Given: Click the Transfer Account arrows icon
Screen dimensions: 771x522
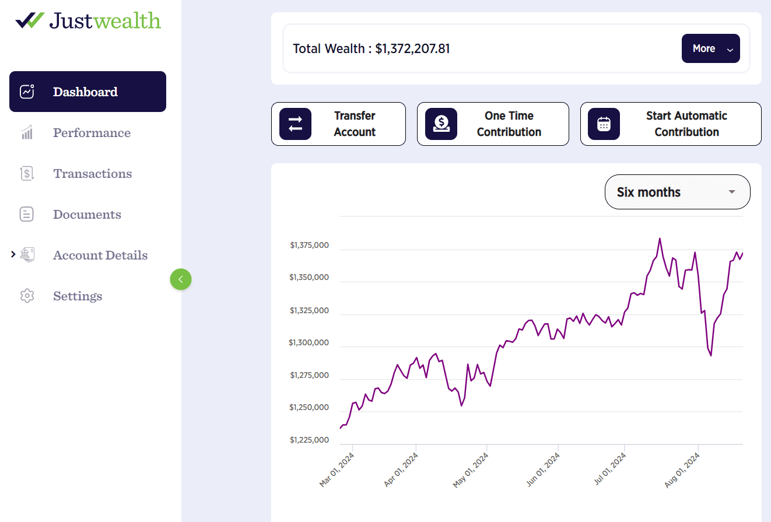Looking at the screenshot, I should 296,124.
